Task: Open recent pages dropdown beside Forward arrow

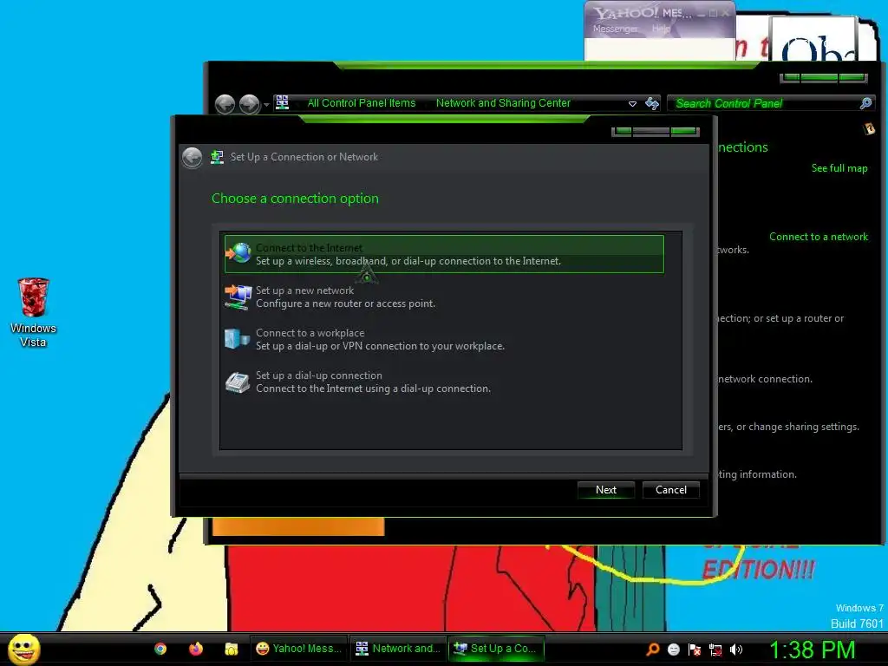Action: (266, 104)
